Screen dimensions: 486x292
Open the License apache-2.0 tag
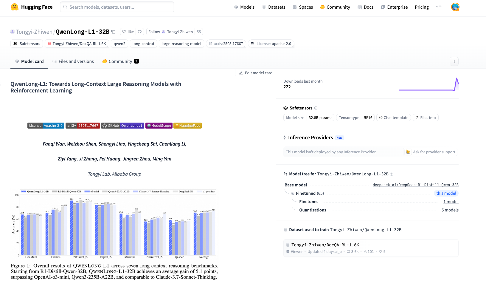tap(271, 44)
